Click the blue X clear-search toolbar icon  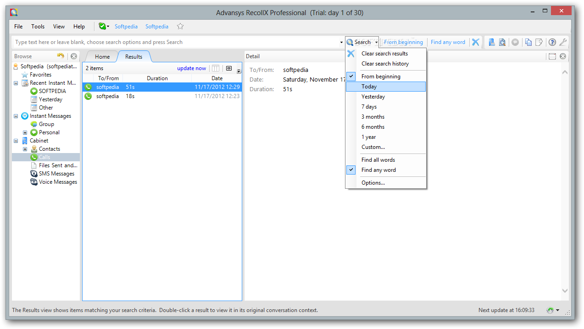476,42
